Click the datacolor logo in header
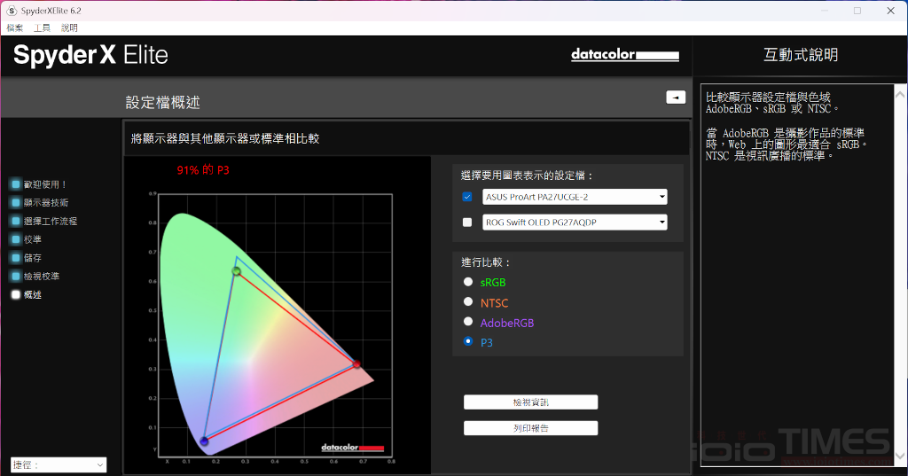The height and width of the screenshot is (476, 908). point(625,54)
